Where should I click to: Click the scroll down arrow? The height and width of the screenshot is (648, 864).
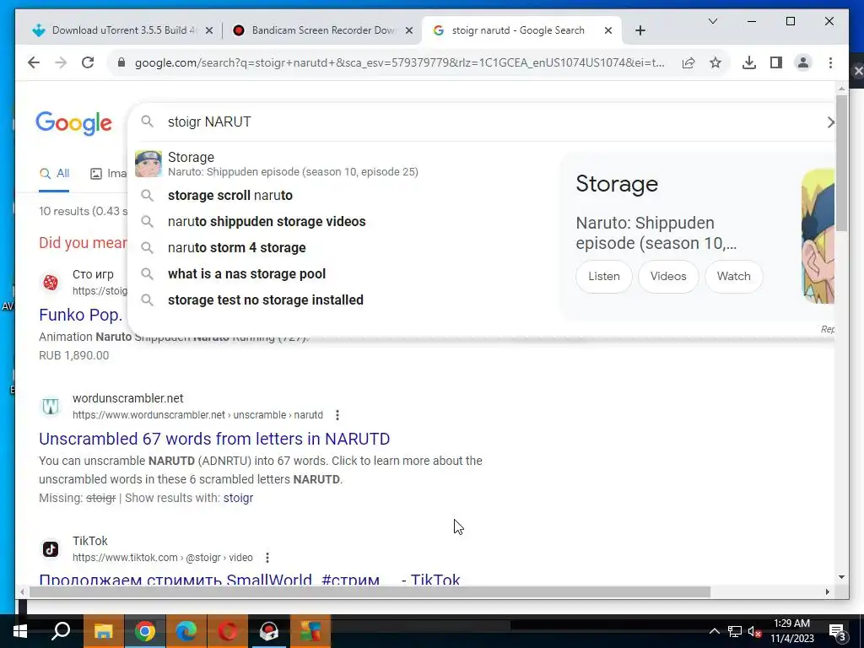coord(841,577)
